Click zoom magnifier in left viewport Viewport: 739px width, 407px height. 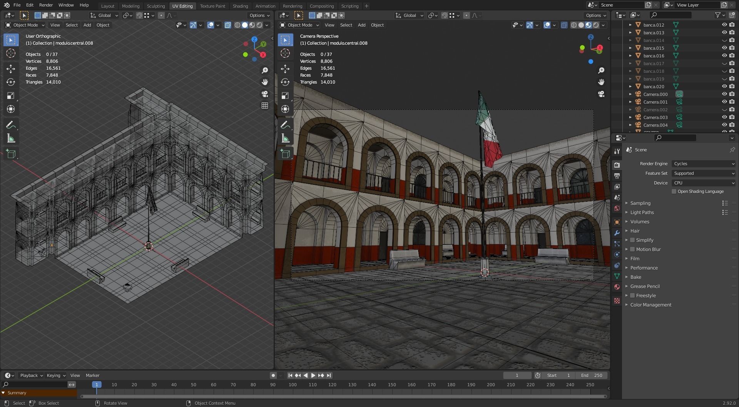(265, 70)
